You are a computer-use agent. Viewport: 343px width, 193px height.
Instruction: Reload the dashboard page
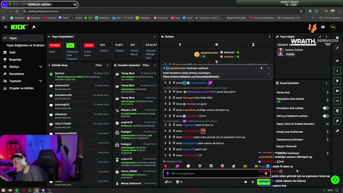[x=17, y=11]
